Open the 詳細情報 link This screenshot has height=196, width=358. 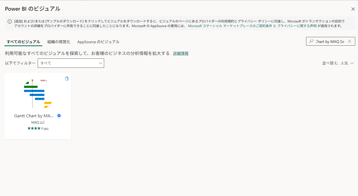[x=181, y=53]
